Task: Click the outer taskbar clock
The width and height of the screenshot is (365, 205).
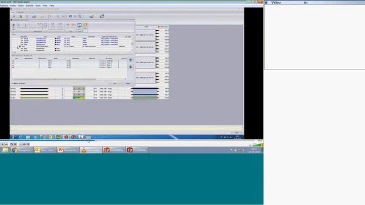Action: tap(254, 150)
